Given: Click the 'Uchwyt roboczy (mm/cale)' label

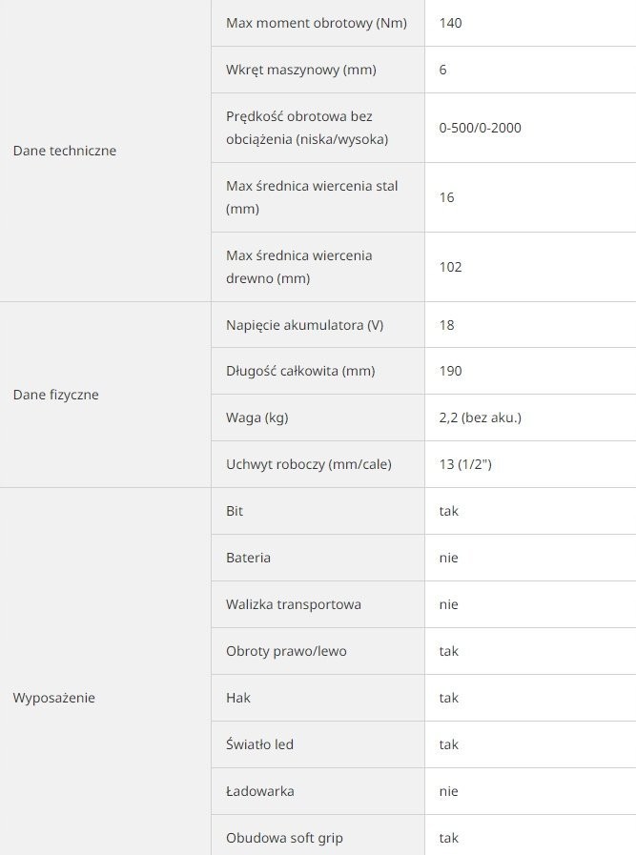Looking at the screenshot, I should click(309, 464).
